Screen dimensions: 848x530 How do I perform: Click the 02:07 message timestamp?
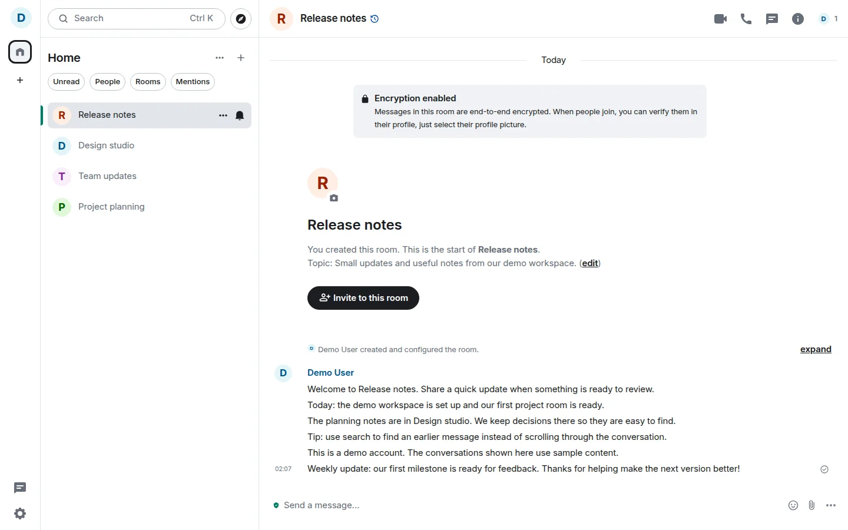pyautogui.click(x=283, y=469)
